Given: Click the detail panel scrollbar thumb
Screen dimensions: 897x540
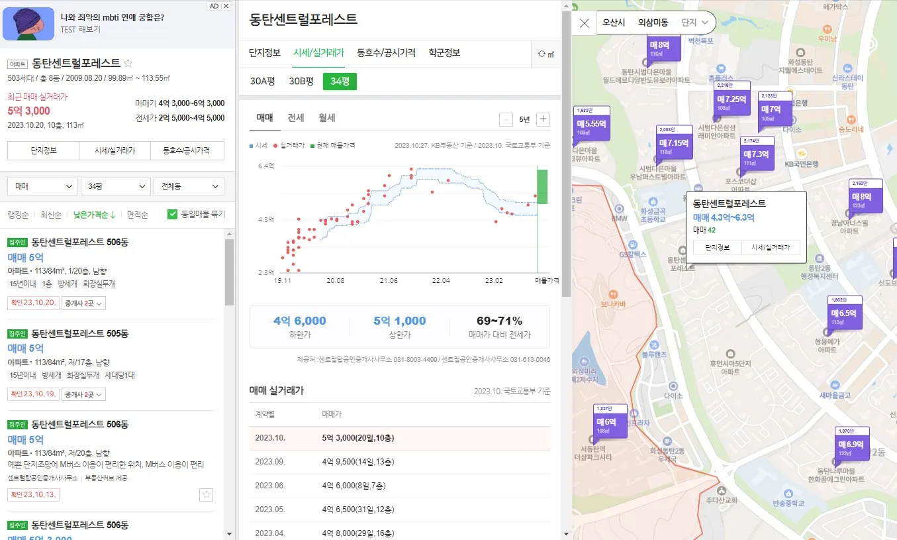Looking at the screenshot, I should coord(566,152).
